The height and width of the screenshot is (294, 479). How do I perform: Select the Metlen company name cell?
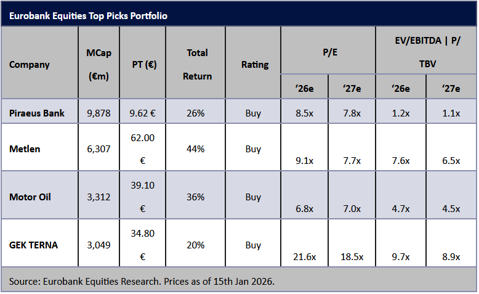[x=25, y=149]
